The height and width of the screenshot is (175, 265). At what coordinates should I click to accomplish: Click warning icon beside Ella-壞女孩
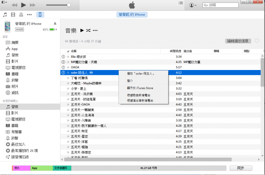pos(63,57)
